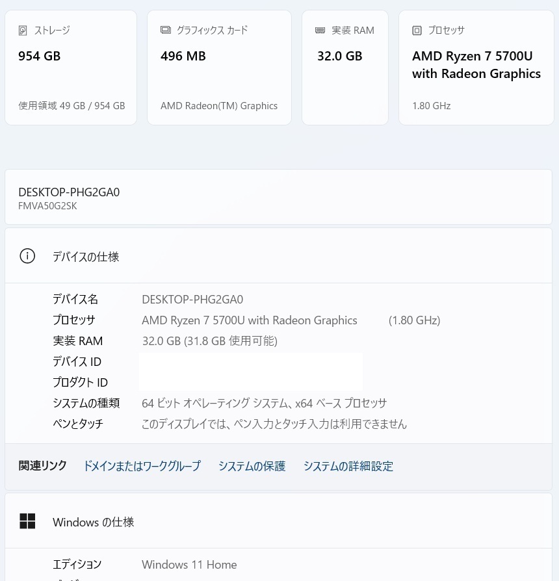Click the デバイス ID label
Viewport: 559px width, 581px height.
pyautogui.click(x=77, y=361)
